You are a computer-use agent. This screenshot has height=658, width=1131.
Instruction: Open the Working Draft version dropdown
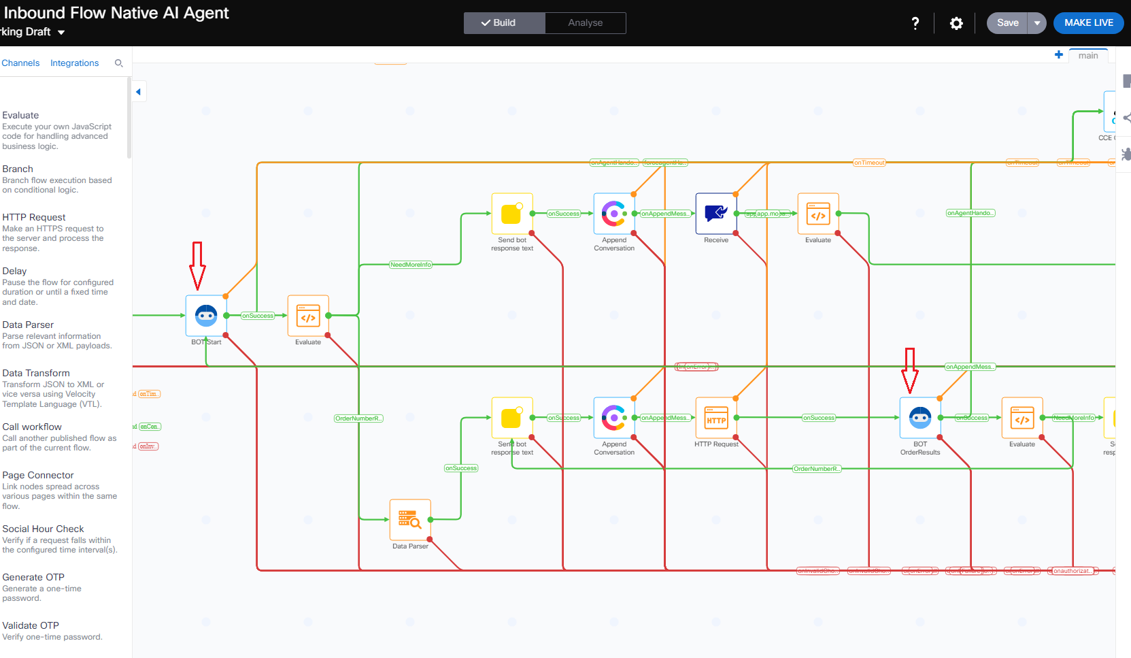pyautogui.click(x=61, y=32)
